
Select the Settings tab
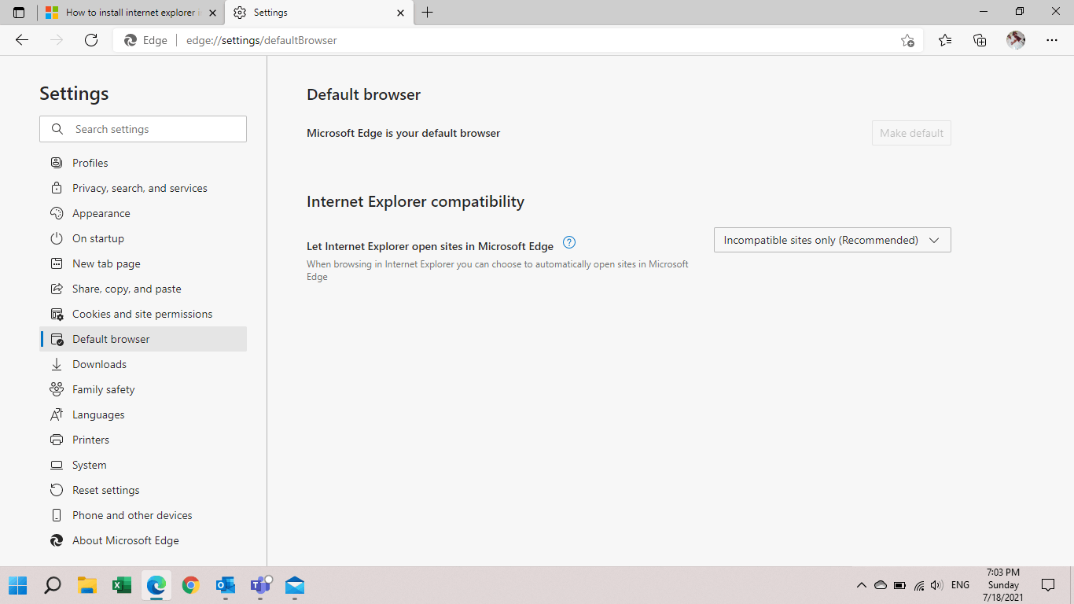coord(318,13)
